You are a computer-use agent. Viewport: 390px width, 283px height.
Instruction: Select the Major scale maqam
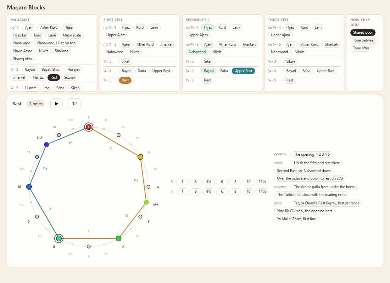tap(72, 35)
